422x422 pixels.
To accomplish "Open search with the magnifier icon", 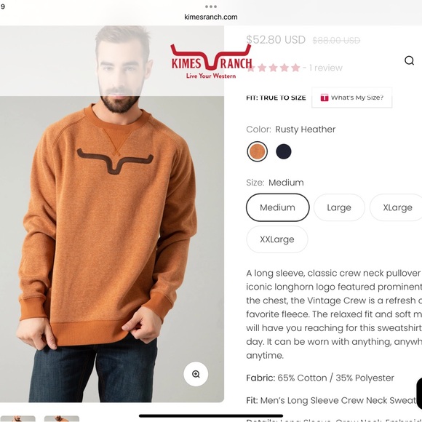I will [409, 60].
